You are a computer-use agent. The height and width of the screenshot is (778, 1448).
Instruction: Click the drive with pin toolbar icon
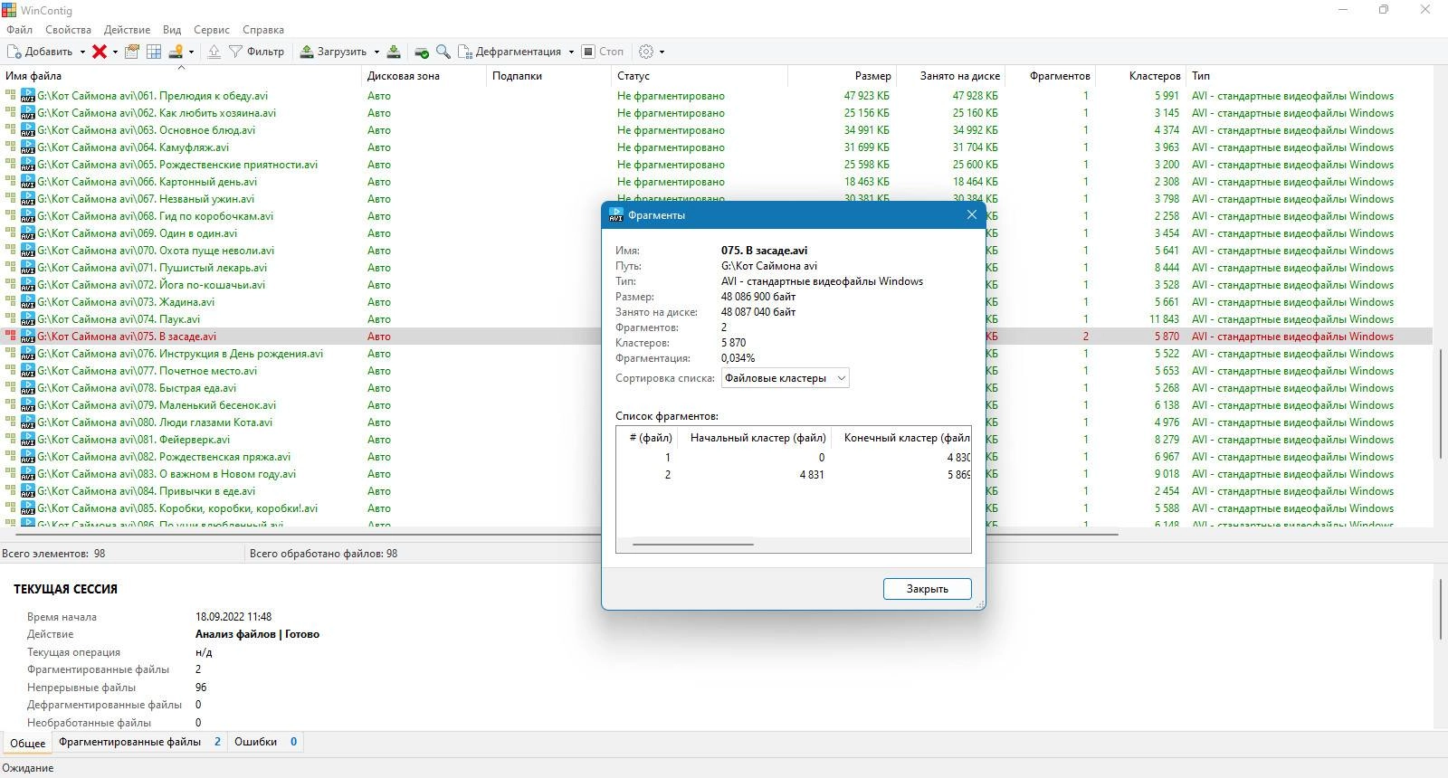click(176, 52)
